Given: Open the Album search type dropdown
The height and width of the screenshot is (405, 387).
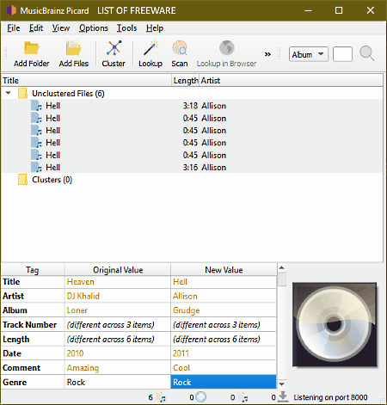Looking at the screenshot, I should [x=309, y=54].
